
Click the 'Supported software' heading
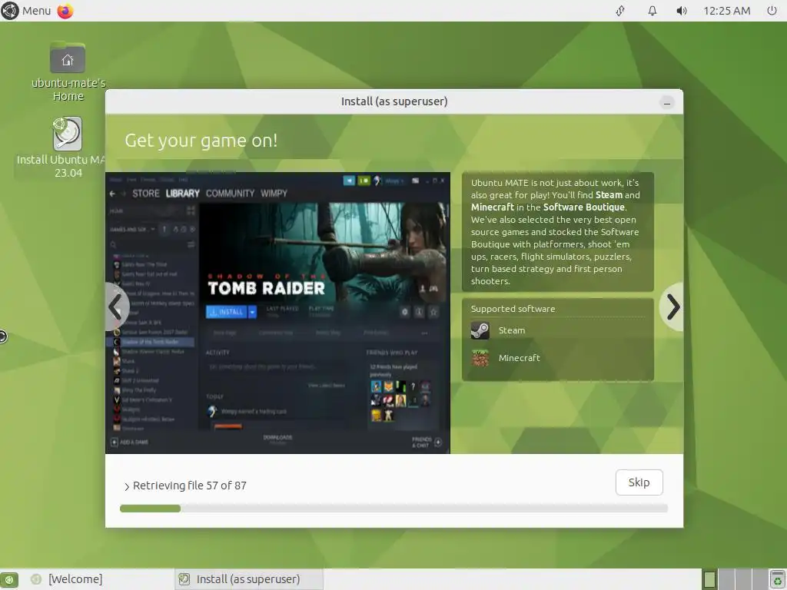[x=513, y=309]
